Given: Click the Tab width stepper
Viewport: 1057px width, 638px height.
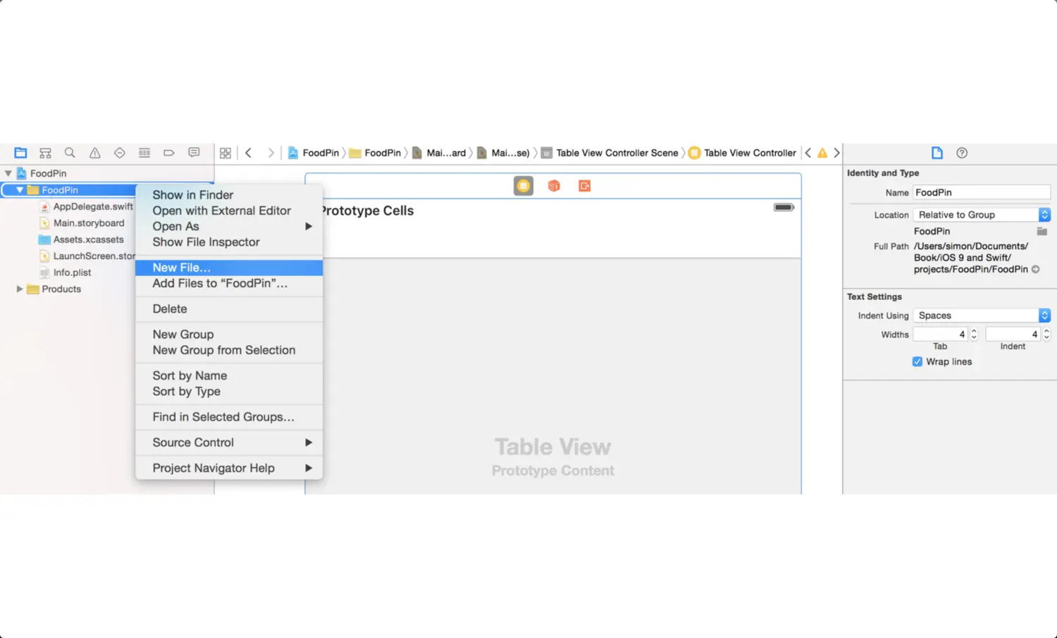Looking at the screenshot, I should click(x=974, y=334).
